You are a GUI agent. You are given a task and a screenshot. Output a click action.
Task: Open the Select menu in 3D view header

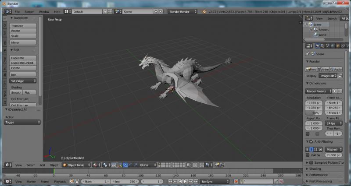pyautogui.click(x=30, y=165)
